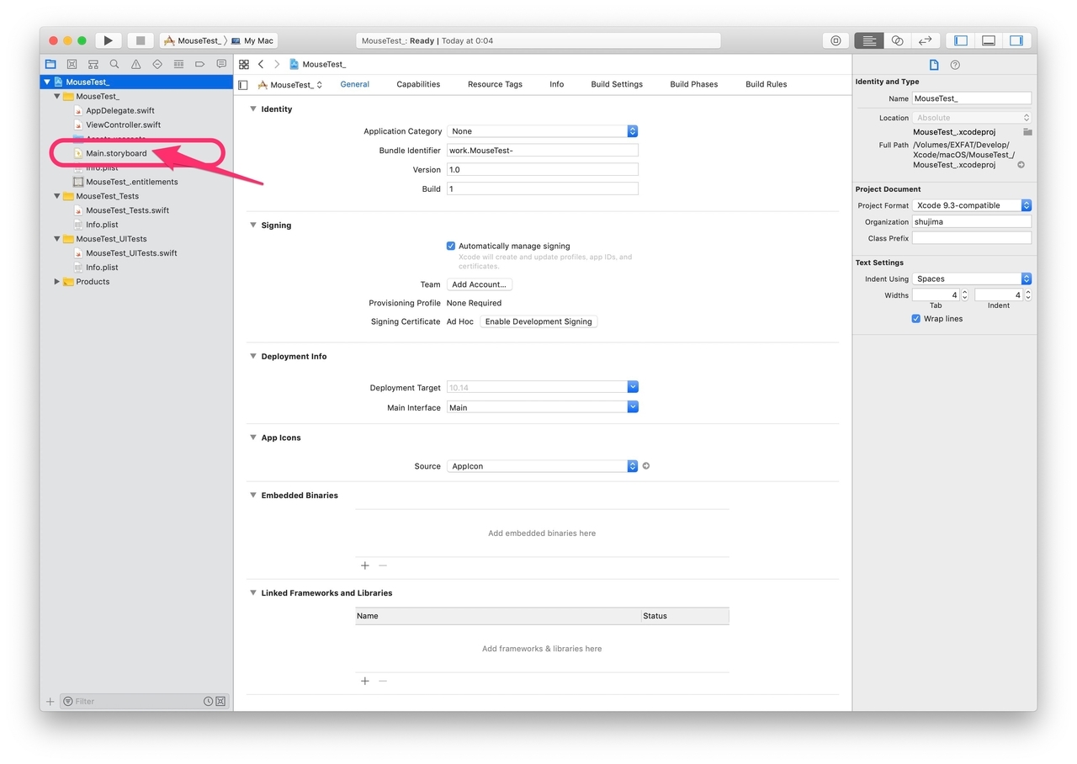This screenshot has height=764, width=1077.
Task: Show the Source Control navigator
Action: [x=72, y=64]
